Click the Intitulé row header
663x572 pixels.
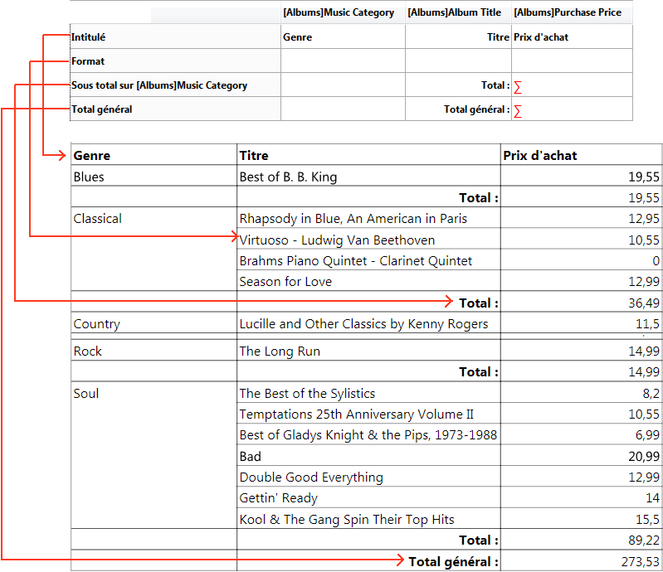tap(89, 37)
